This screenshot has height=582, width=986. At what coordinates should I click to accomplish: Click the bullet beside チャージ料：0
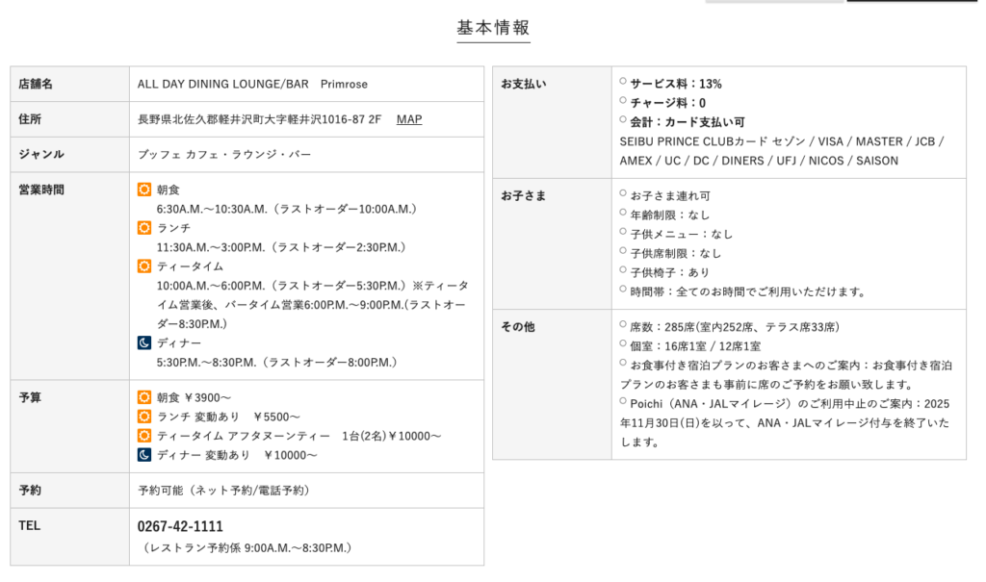pyautogui.click(x=623, y=102)
